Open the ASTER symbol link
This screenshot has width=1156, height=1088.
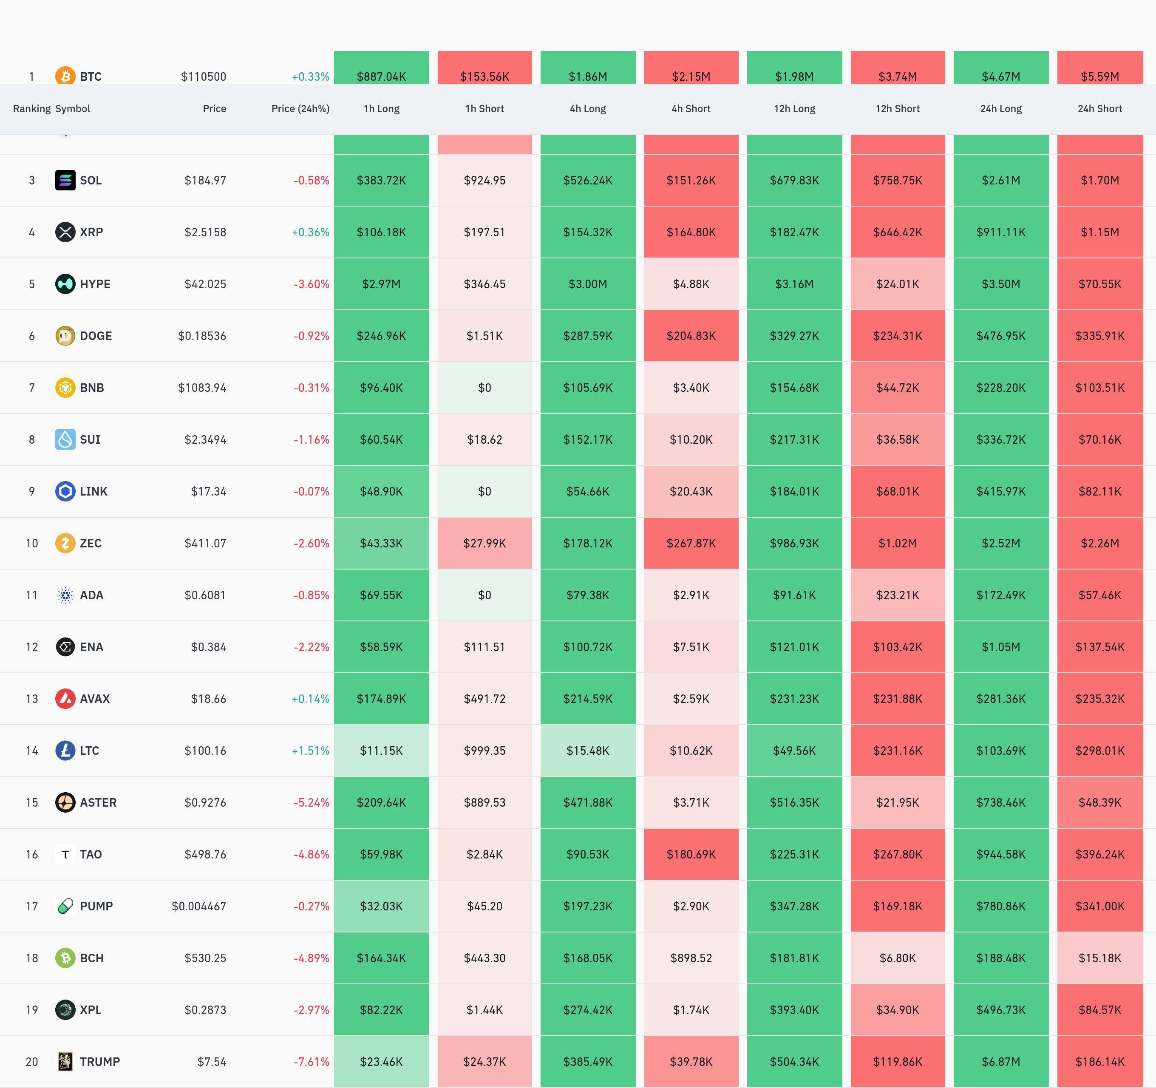click(98, 802)
